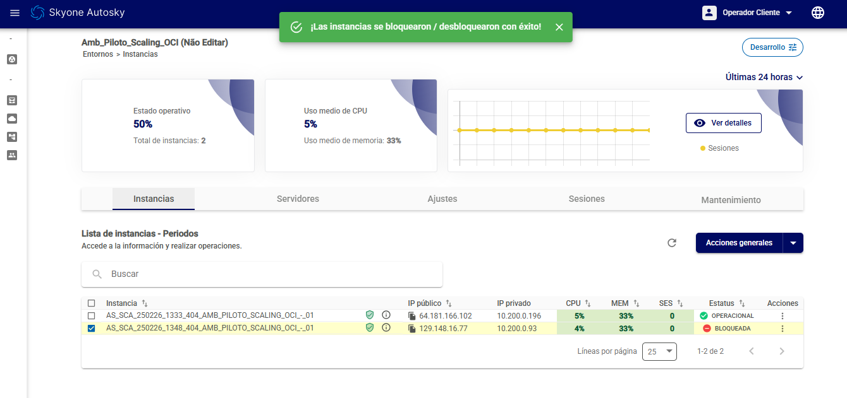This screenshot has width=847, height=398.
Task: Uncheck the selected second instance checkbox
Action: coord(92,328)
